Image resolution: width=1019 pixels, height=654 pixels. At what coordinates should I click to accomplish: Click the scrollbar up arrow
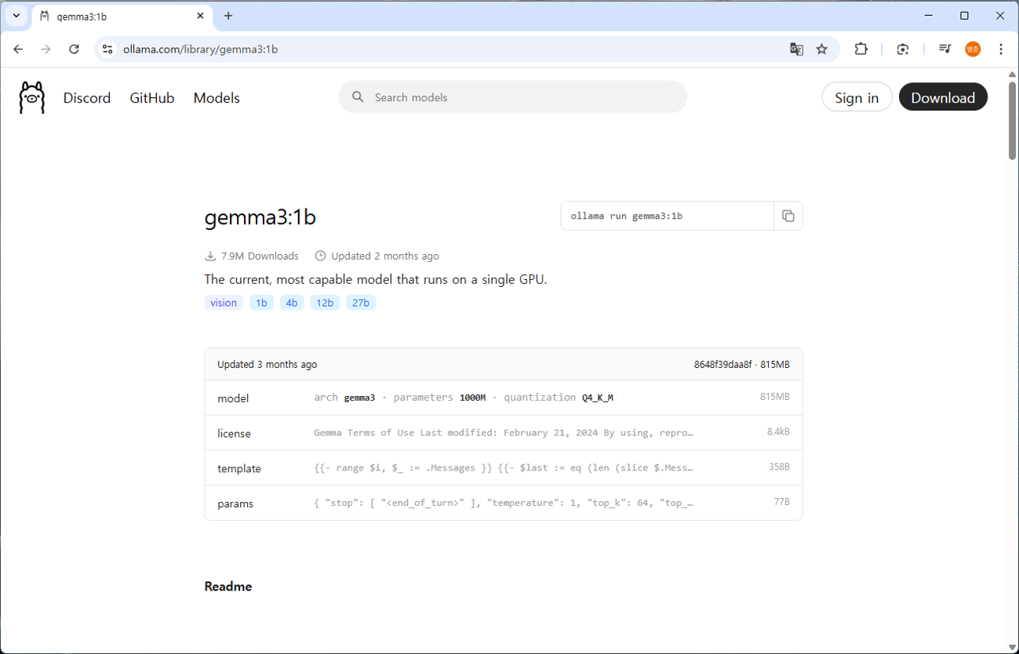1012,74
